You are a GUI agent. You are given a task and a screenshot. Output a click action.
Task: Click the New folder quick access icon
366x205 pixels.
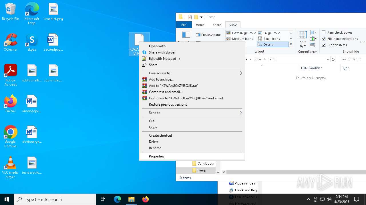pos(196,17)
